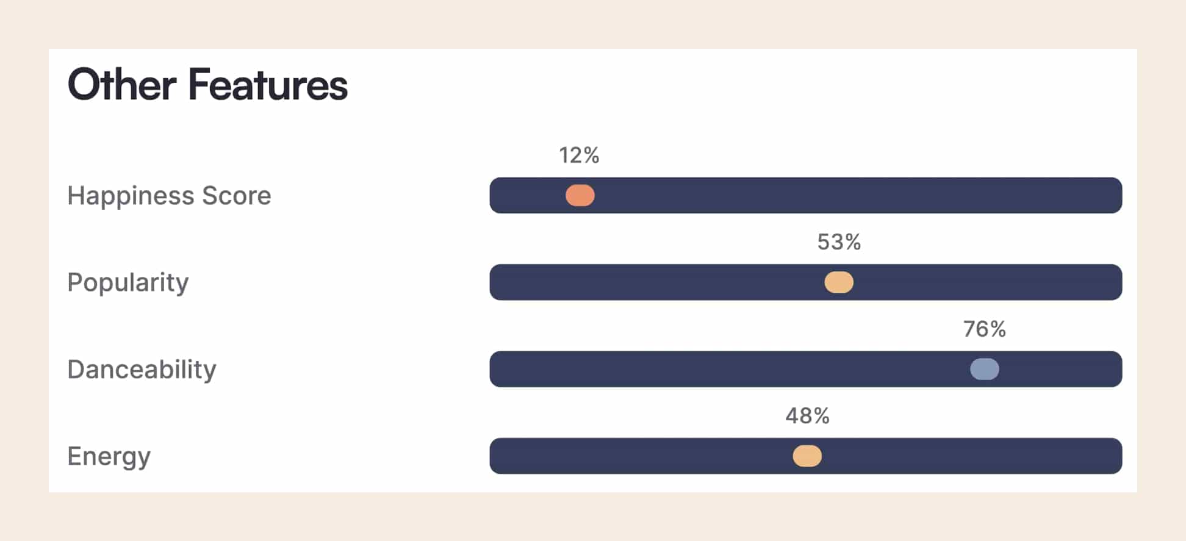Click the Energy feature label
The height and width of the screenshot is (541, 1186).
[109, 457]
